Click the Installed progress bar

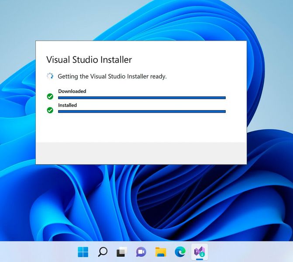142,111
